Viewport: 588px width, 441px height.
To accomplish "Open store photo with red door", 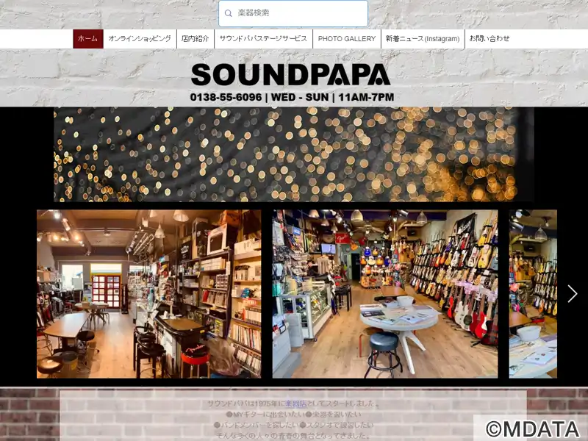I will tap(149, 293).
